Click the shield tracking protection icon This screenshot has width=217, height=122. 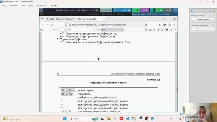(66, 25)
